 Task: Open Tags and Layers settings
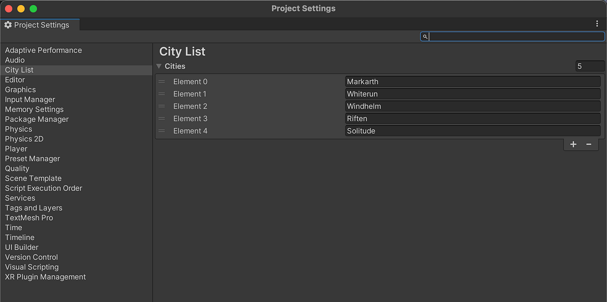pos(33,208)
